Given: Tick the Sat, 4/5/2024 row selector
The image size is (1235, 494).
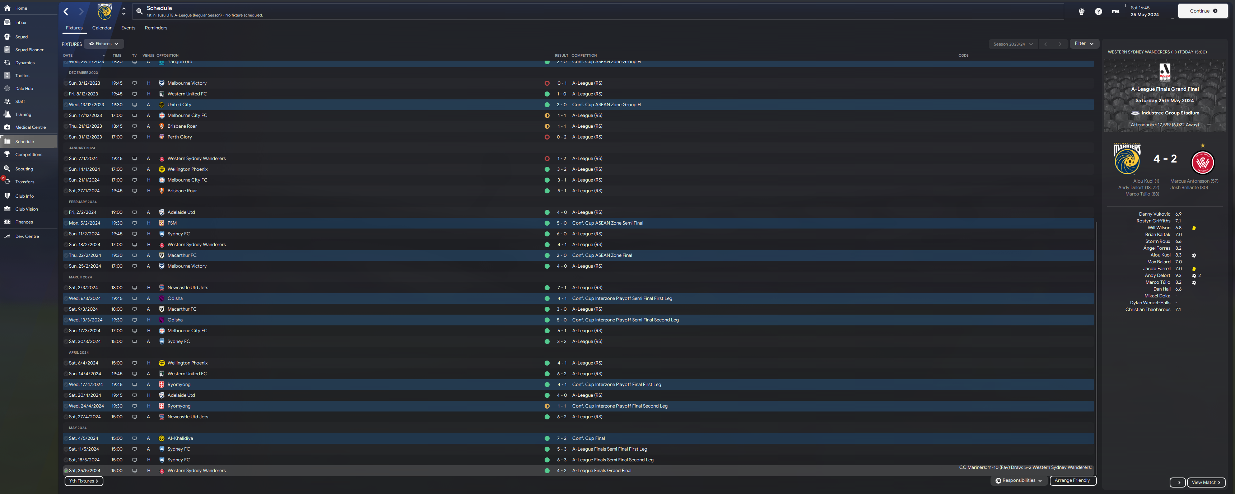Looking at the screenshot, I should click(66, 438).
